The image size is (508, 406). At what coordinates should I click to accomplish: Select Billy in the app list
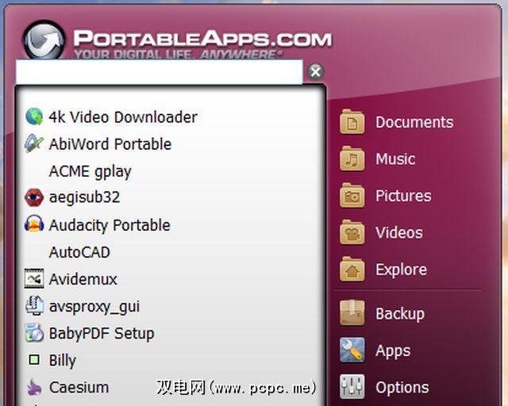(63, 360)
